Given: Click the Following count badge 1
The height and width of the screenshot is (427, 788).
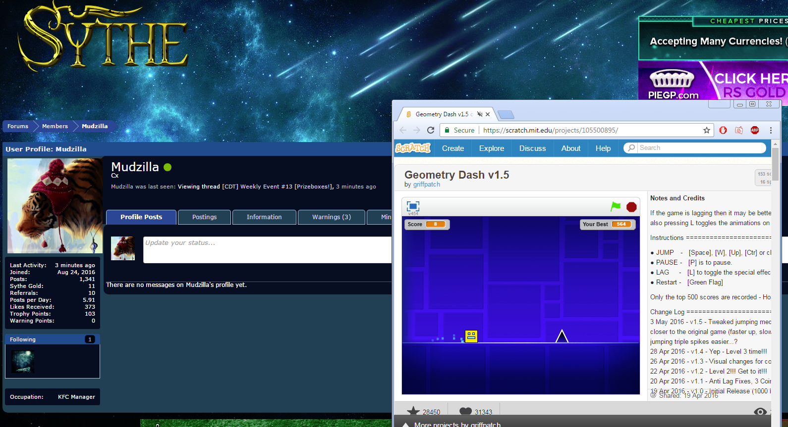Looking at the screenshot, I should pos(90,339).
